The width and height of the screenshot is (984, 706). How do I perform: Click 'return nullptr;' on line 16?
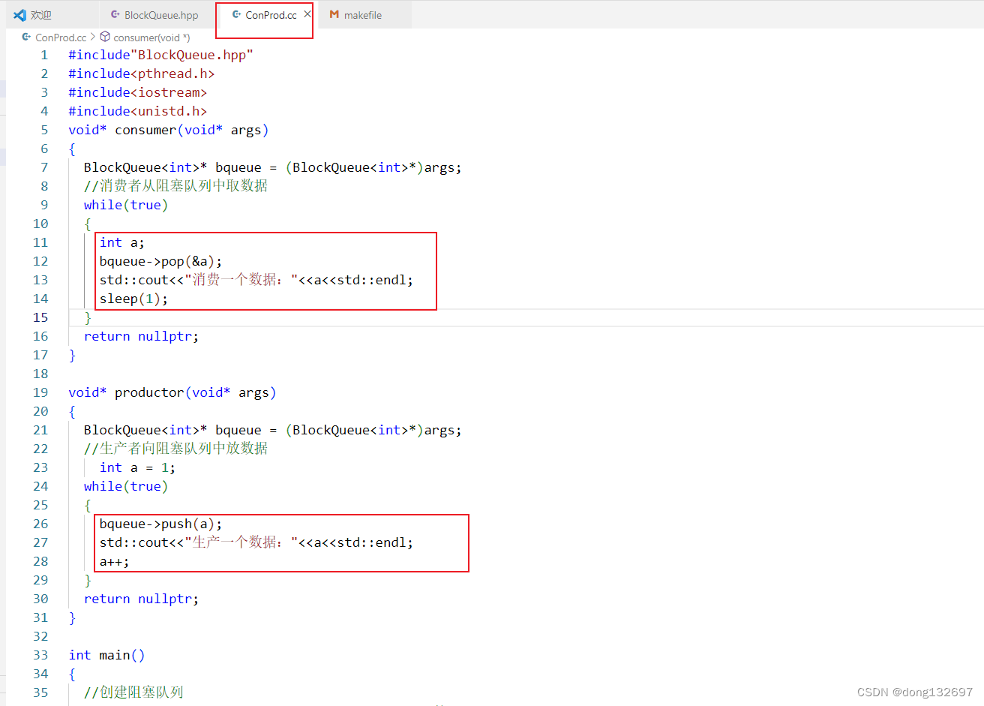(142, 336)
